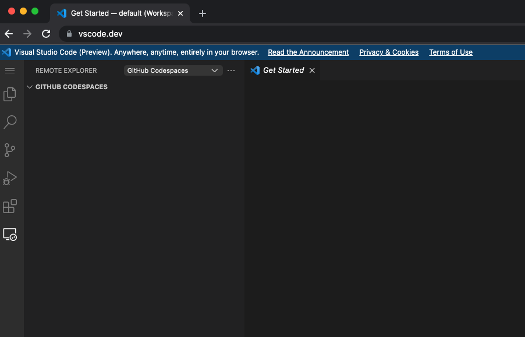
Task: Open the More Actions ellipsis menu
Action: [x=230, y=70]
